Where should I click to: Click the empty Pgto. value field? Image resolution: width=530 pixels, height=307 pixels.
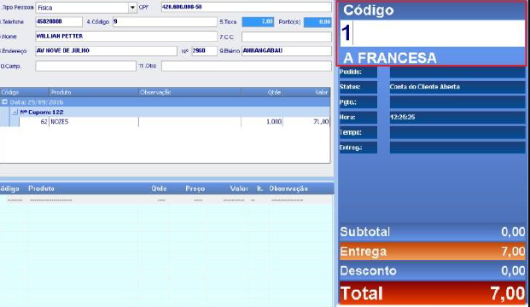(x=457, y=102)
